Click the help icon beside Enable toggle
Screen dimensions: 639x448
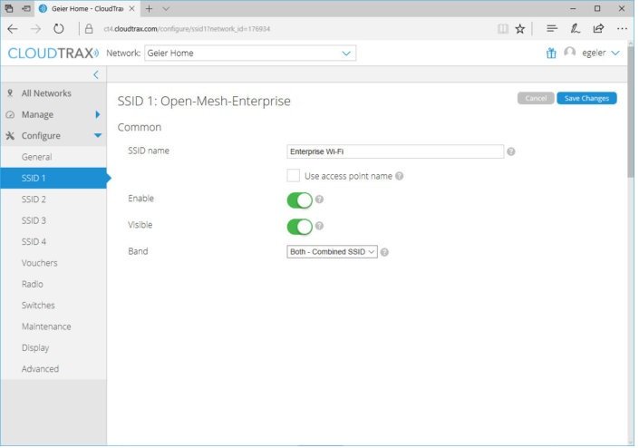[319, 200]
